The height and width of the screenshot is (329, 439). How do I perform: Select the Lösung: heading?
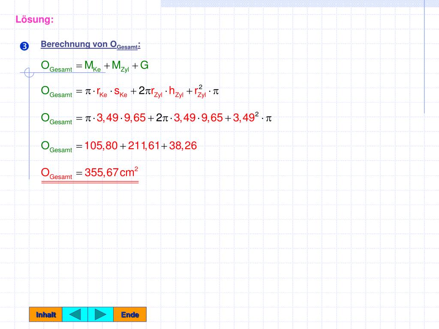(34, 19)
